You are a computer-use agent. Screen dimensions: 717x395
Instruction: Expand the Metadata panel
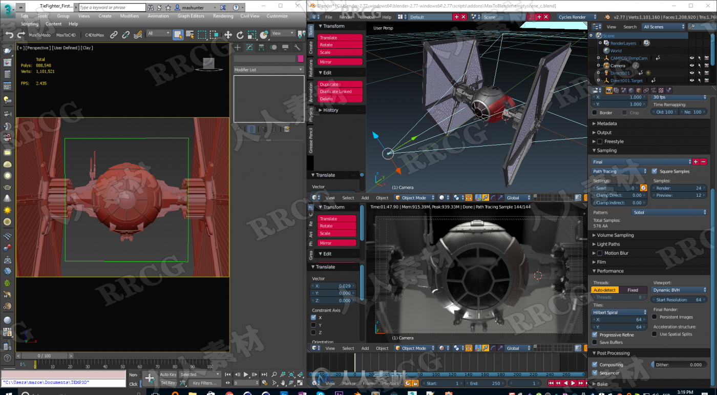(606, 123)
